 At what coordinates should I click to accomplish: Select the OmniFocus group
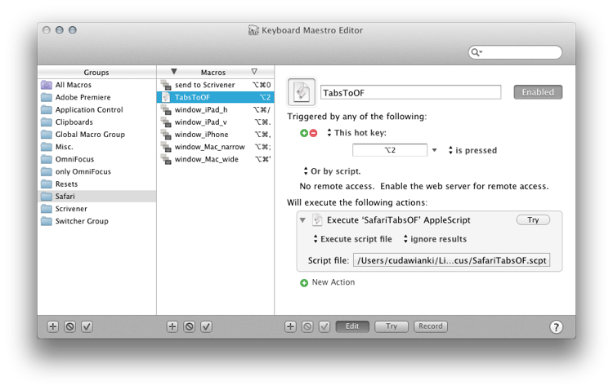97,159
